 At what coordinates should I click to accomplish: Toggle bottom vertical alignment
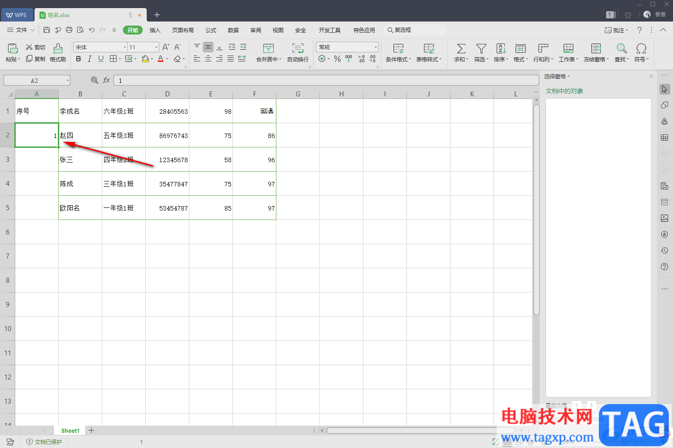tap(219, 47)
